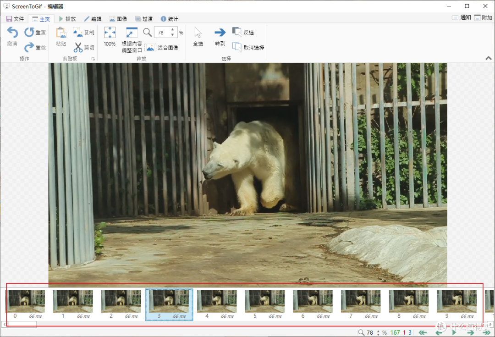Increase zoom with the up stepper arrow
Viewport: 495px width, 337px height.
[172, 30]
